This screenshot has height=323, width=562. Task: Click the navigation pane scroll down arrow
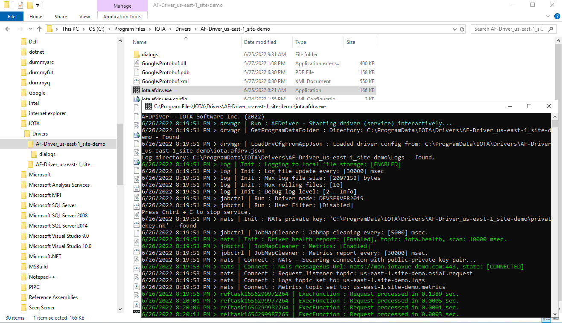[120, 310]
